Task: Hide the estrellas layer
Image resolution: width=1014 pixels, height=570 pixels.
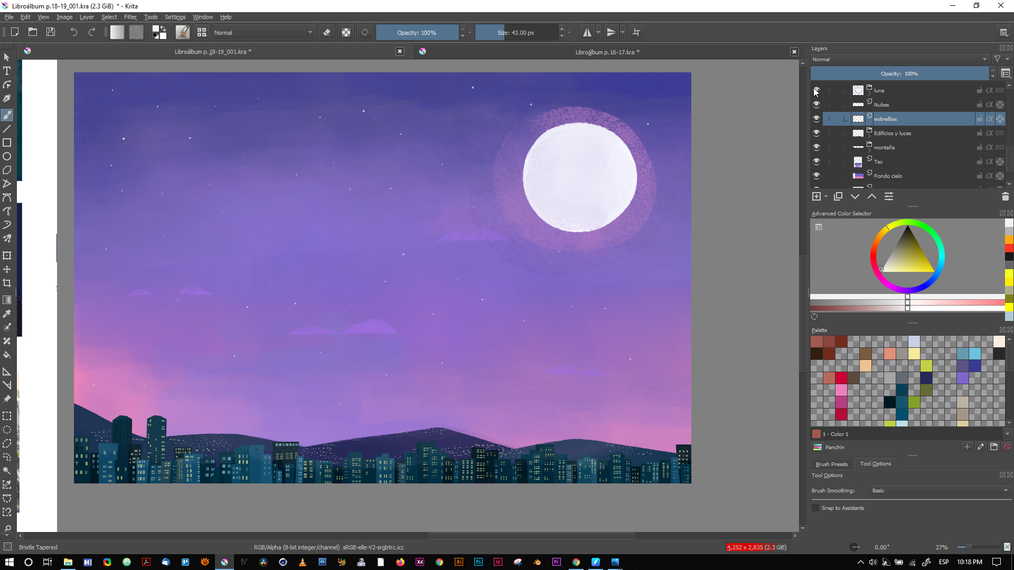Action: pyautogui.click(x=816, y=119)
